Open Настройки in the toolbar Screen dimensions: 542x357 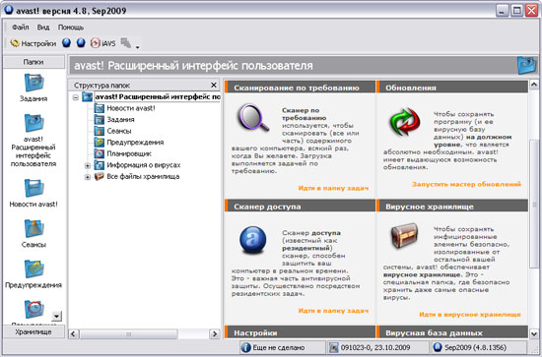point(34,43)
